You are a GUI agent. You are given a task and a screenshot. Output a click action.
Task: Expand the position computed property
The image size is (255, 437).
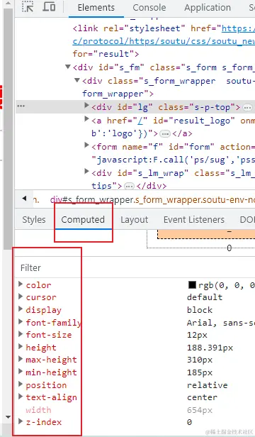[x=21, y=385]
